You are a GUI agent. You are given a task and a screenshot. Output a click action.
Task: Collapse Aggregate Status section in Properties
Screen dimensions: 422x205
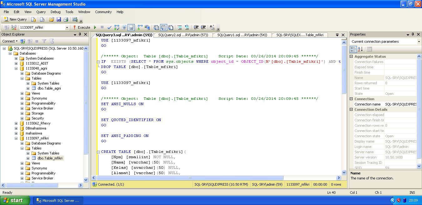pyautogui.click(x=351, y=56)
